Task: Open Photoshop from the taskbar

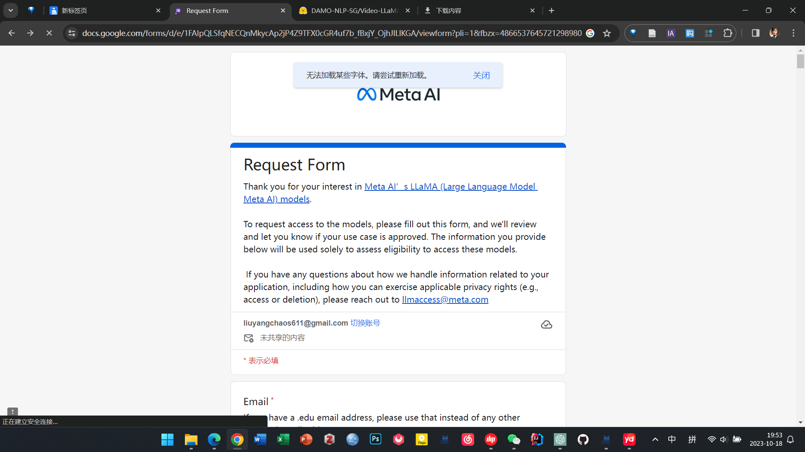Action: click(375, 439)
